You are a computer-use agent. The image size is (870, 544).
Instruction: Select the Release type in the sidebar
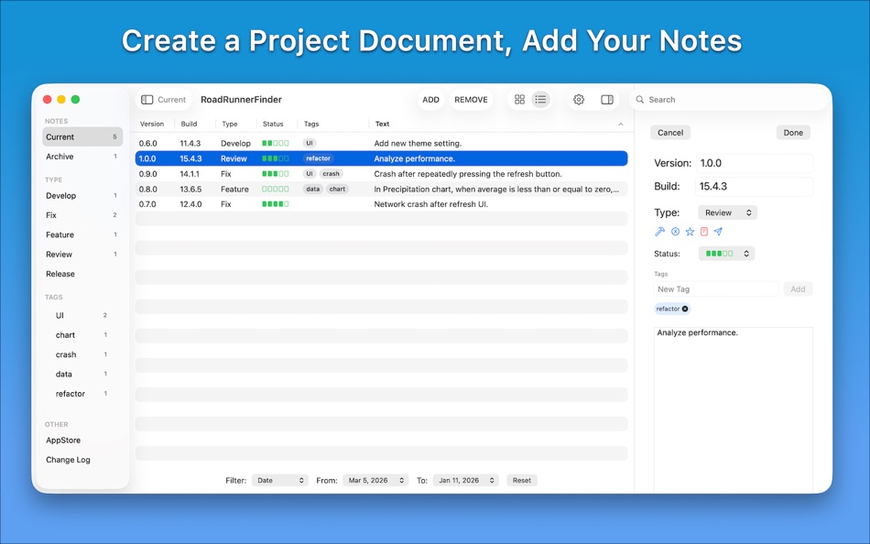pos(63,273)
